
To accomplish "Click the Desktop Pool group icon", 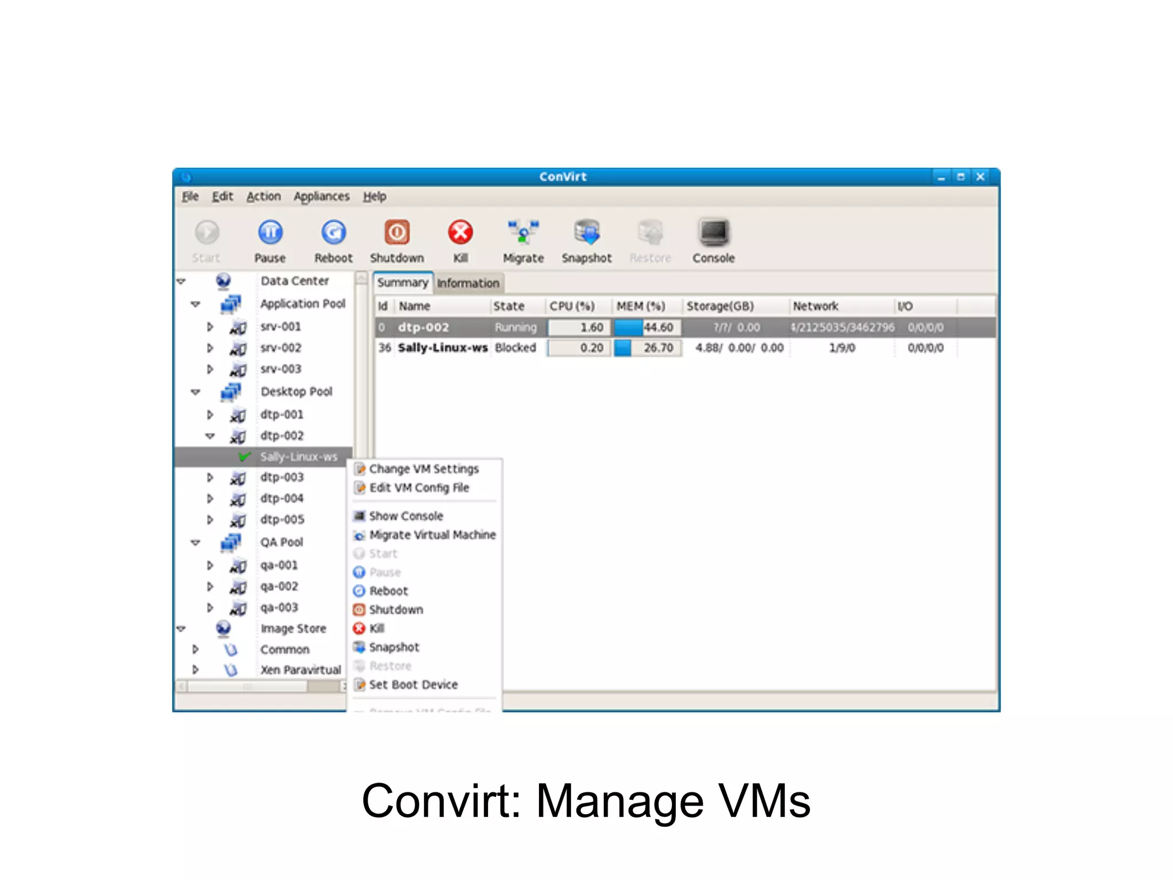I will (x=231, y=392).
